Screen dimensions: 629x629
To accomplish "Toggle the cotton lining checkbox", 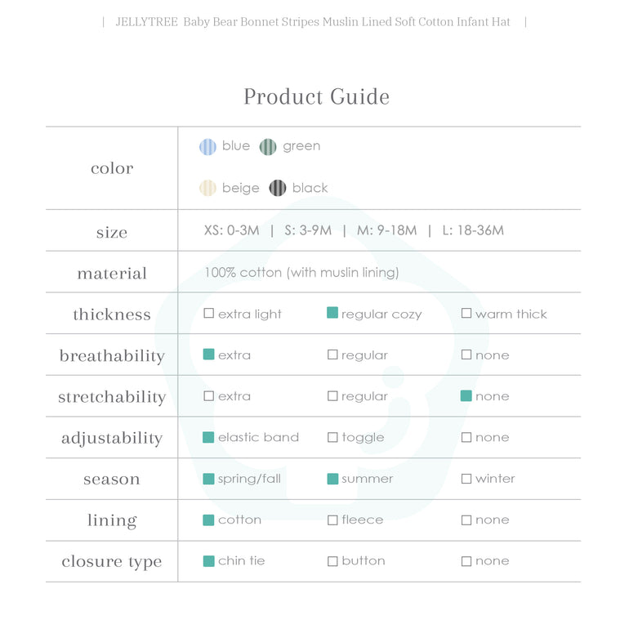I will click(209, 520).
